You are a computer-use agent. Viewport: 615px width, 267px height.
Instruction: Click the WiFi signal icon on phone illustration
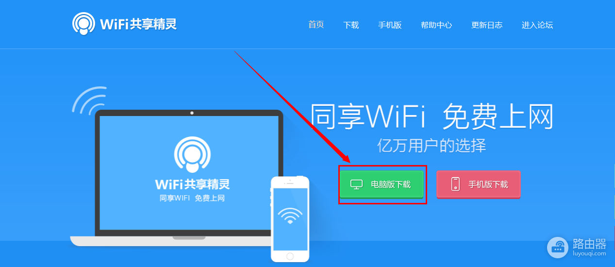(x=290, y=216)
